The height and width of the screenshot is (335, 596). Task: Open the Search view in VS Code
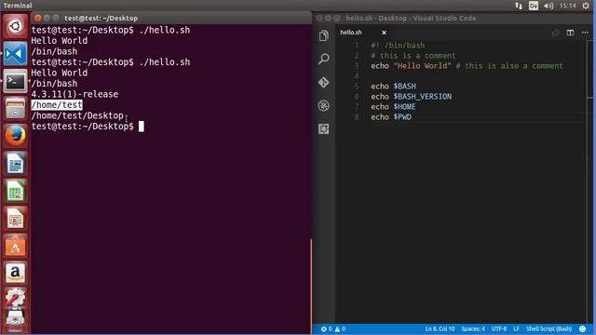tap(324, 59)
